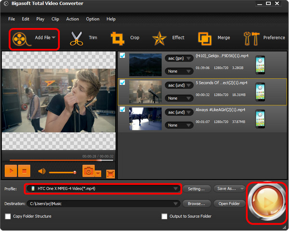The image size is (289, 231).
Task: Open the snapshot options dropdown arrow
Action: (98, 174)
